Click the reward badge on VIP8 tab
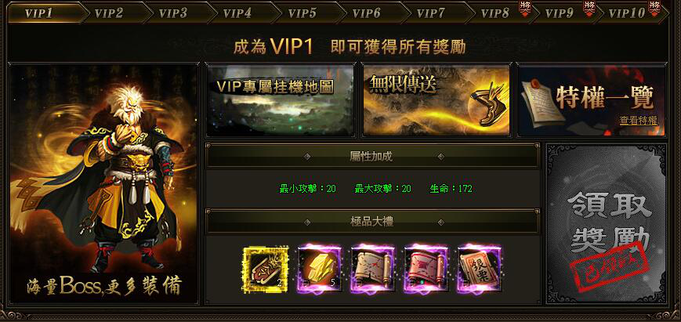 pyautogui.click(x=526, y=8)
